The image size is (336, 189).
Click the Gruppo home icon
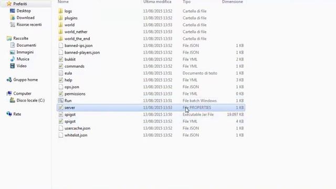point(9,80)
